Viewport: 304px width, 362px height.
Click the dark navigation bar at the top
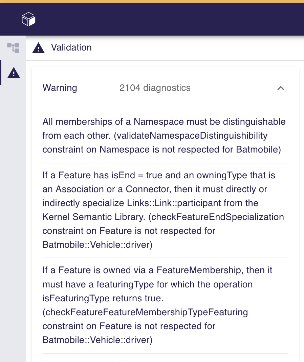click(x=152, y=19)
